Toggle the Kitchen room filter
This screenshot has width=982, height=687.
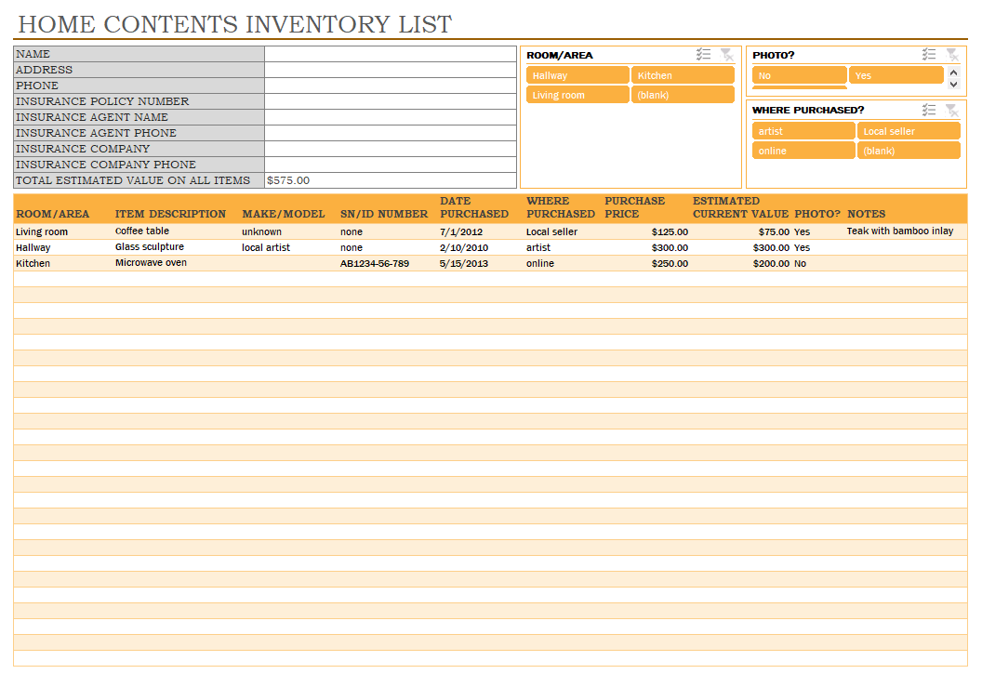pos(683,75)
